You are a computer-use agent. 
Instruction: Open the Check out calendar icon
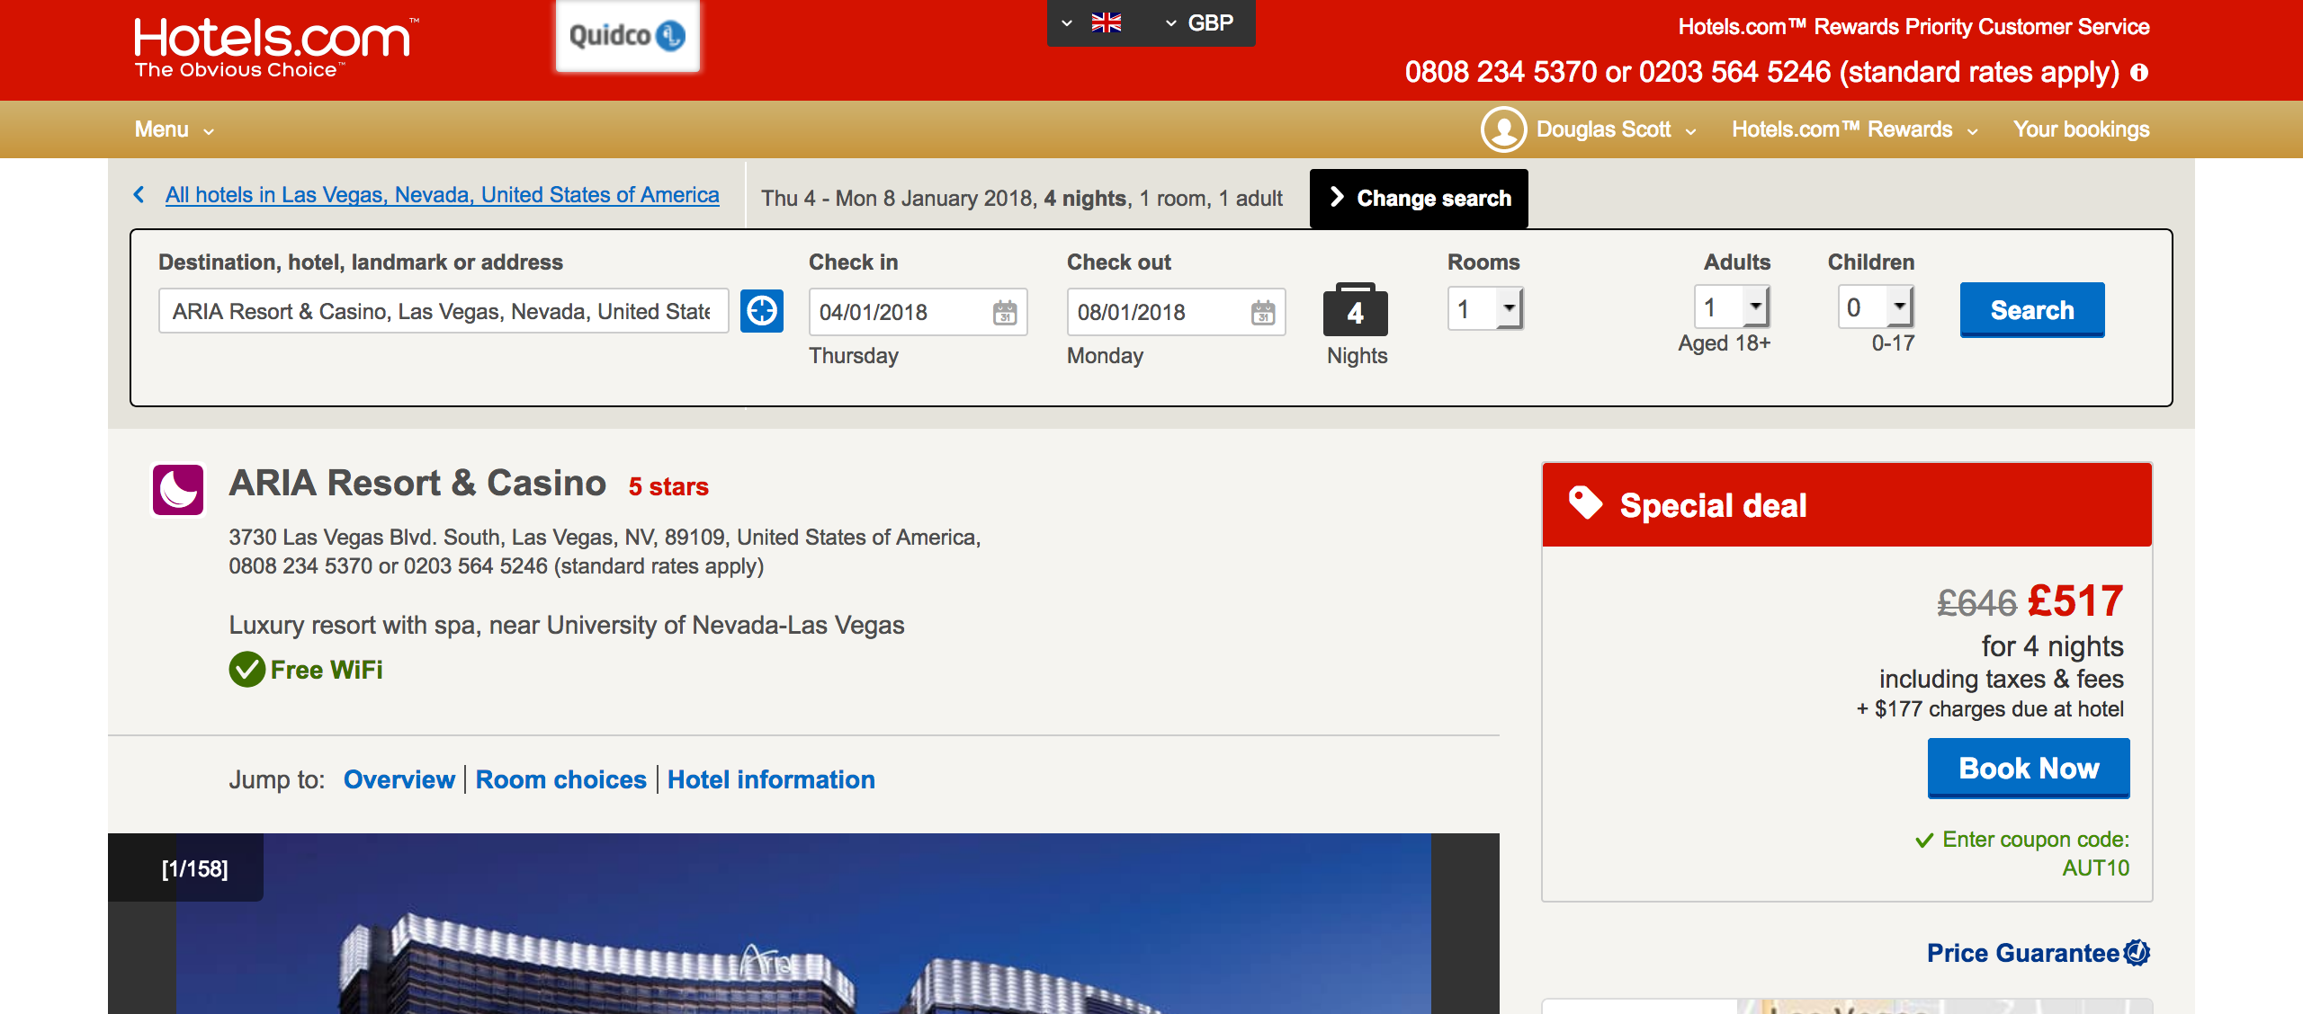pos(1263,313)
